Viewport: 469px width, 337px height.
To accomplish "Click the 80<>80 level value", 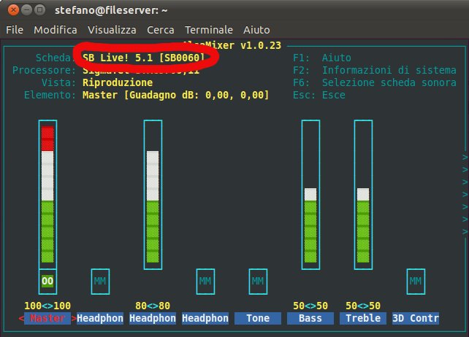I will click(x=153, y=306).
